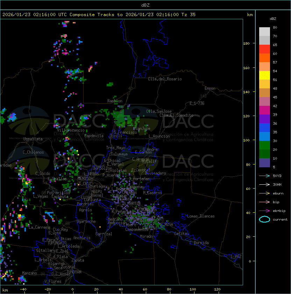
Task: Select the green 20-30 dBZ swatch
Action: [x=264, y=145]
